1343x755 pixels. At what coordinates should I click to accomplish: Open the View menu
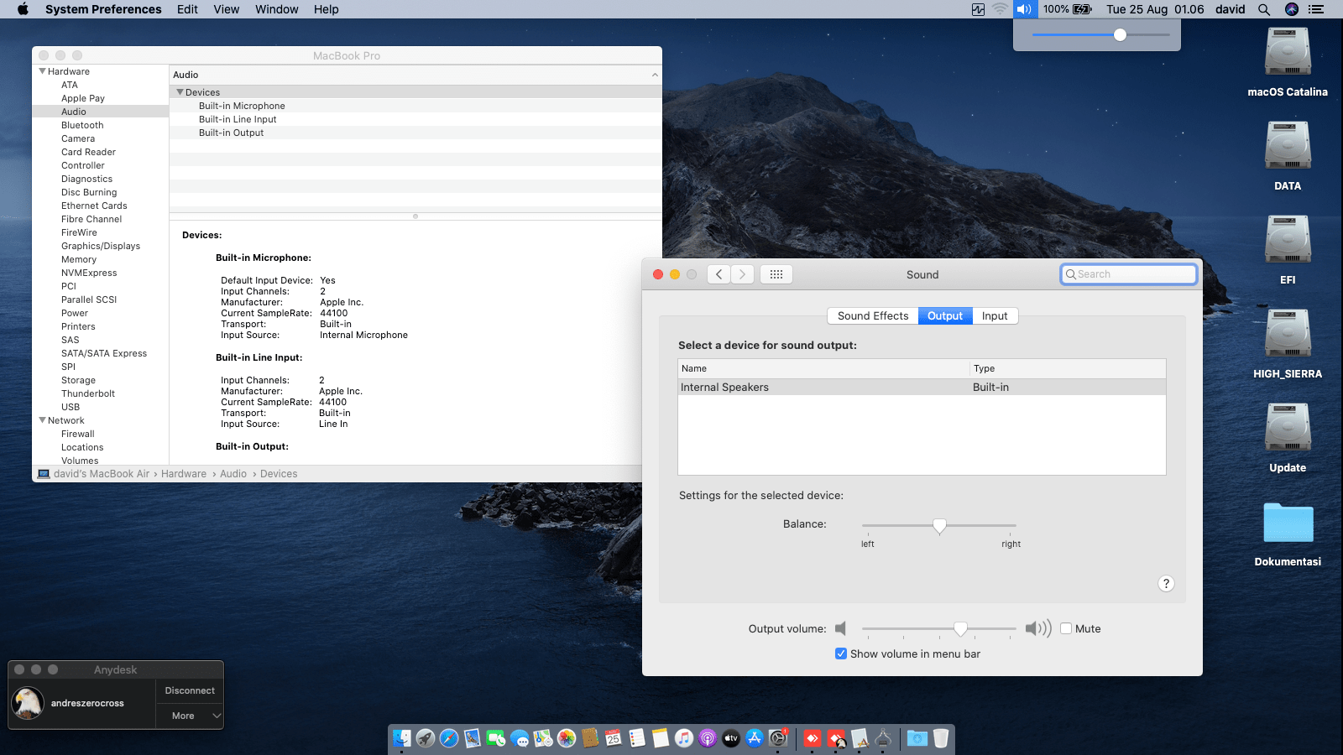tap(227, 9)
